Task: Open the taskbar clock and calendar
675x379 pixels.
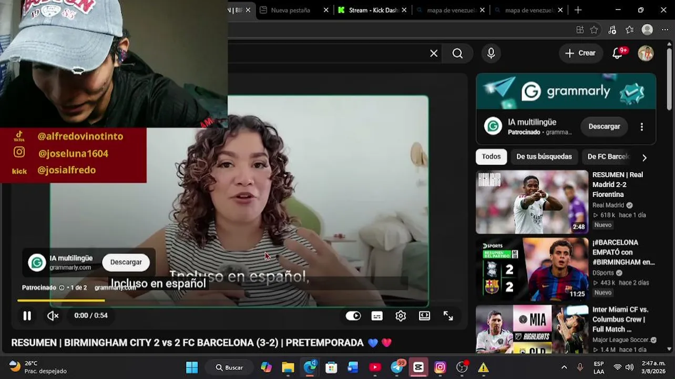Action: pyautogui.click(x=653, y=367)
